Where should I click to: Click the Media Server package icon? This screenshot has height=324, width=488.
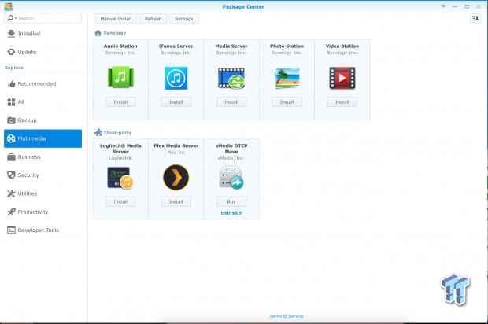pos(231,78)
